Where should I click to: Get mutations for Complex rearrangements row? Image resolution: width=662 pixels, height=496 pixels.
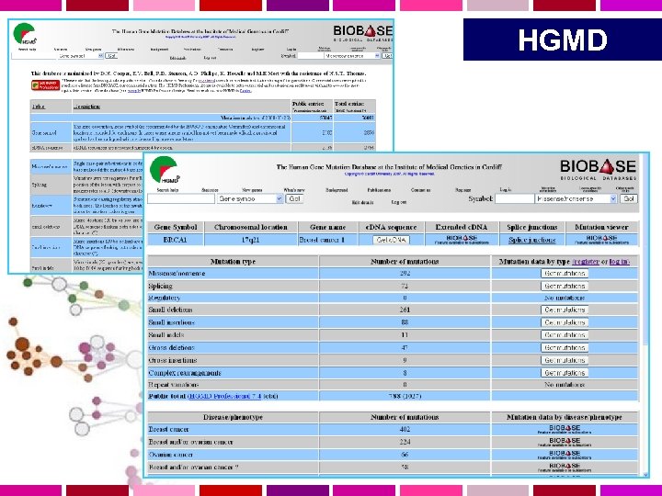coord(565,373)
